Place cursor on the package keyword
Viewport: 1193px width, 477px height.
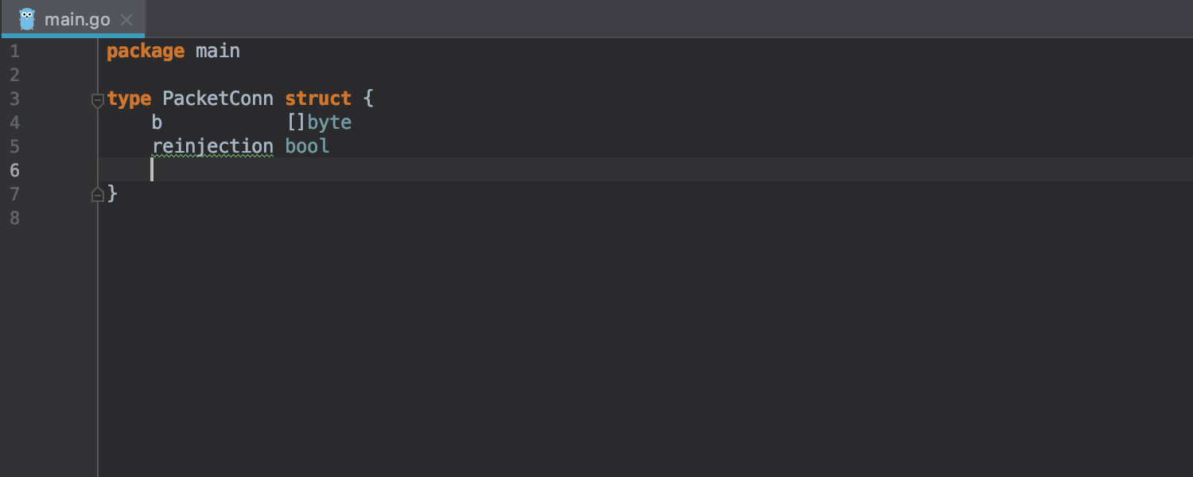click(x=146, y=52)
